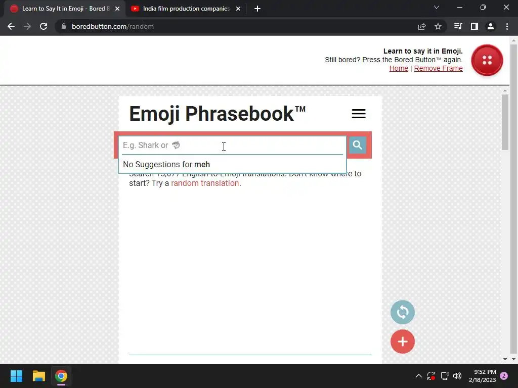
Task: Open the Windows Start menu
Action: [16, 376]
